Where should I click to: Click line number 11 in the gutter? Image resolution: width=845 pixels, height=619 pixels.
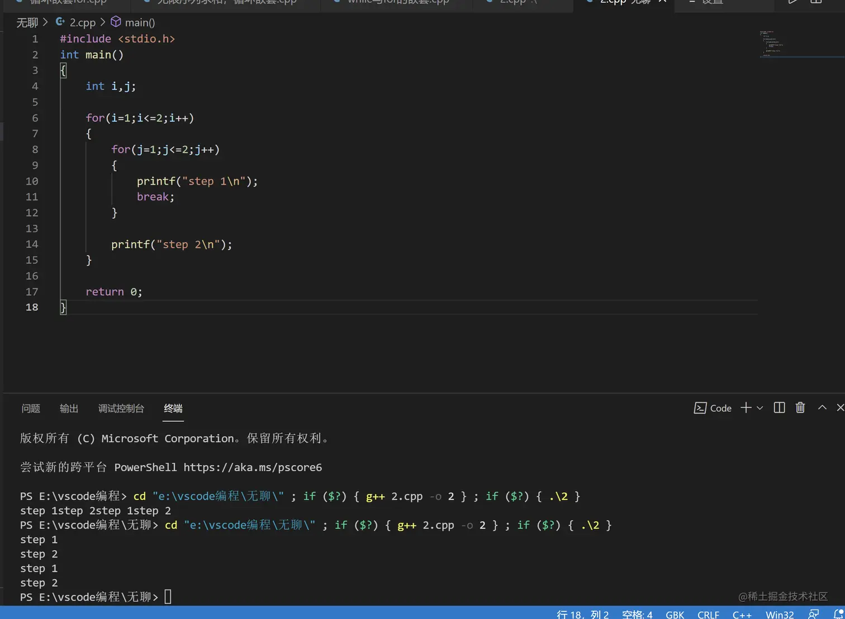(32, 196)
